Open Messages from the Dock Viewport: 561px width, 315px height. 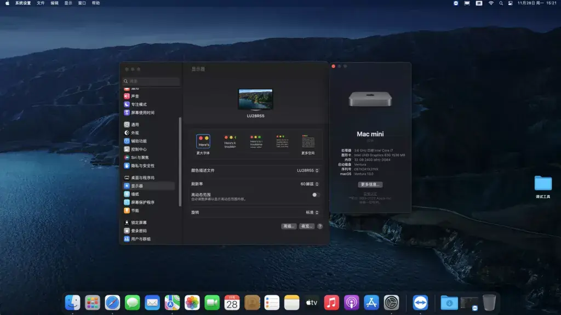coord(133,303)
